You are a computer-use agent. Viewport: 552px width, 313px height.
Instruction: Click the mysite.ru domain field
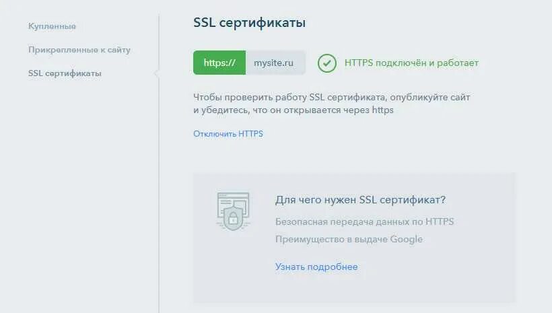tap(275, 63)
